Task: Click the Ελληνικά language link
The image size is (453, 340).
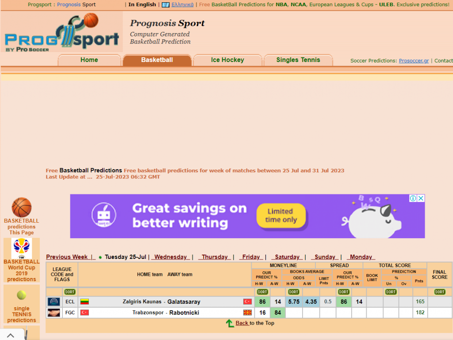Action: pos(182,4)
